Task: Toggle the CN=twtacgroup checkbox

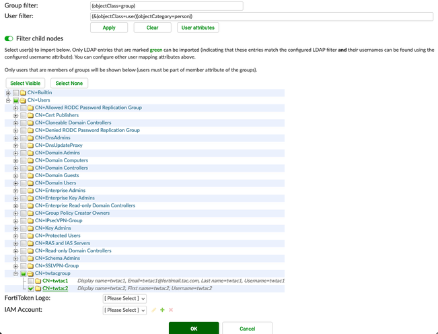Action: pyautogui.click(x=24, y=273)
